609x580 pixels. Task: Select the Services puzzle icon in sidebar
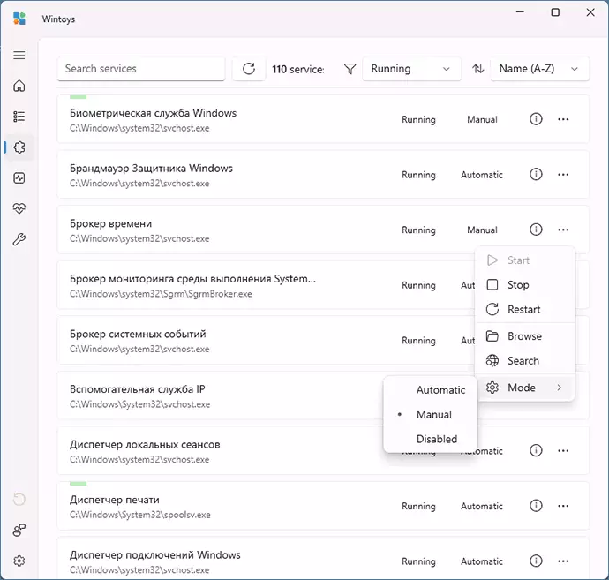(19, 147)
